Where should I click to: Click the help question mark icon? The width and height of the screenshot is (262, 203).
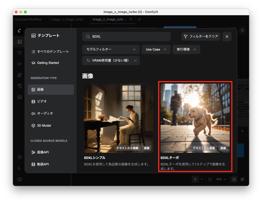click(x=19, y=157)
